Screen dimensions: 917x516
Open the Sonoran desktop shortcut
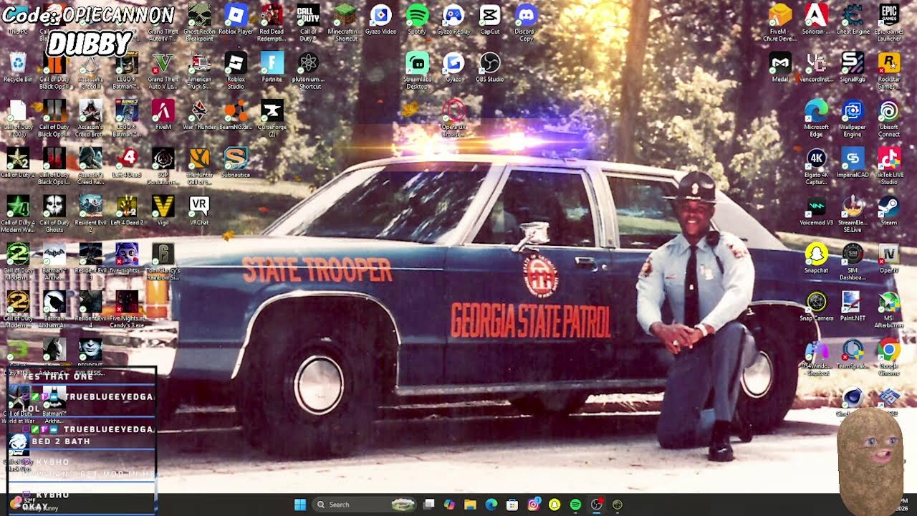point(816,19)
